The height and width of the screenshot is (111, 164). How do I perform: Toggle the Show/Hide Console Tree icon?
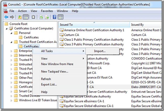pyautogui.click(x=25, y=17)
